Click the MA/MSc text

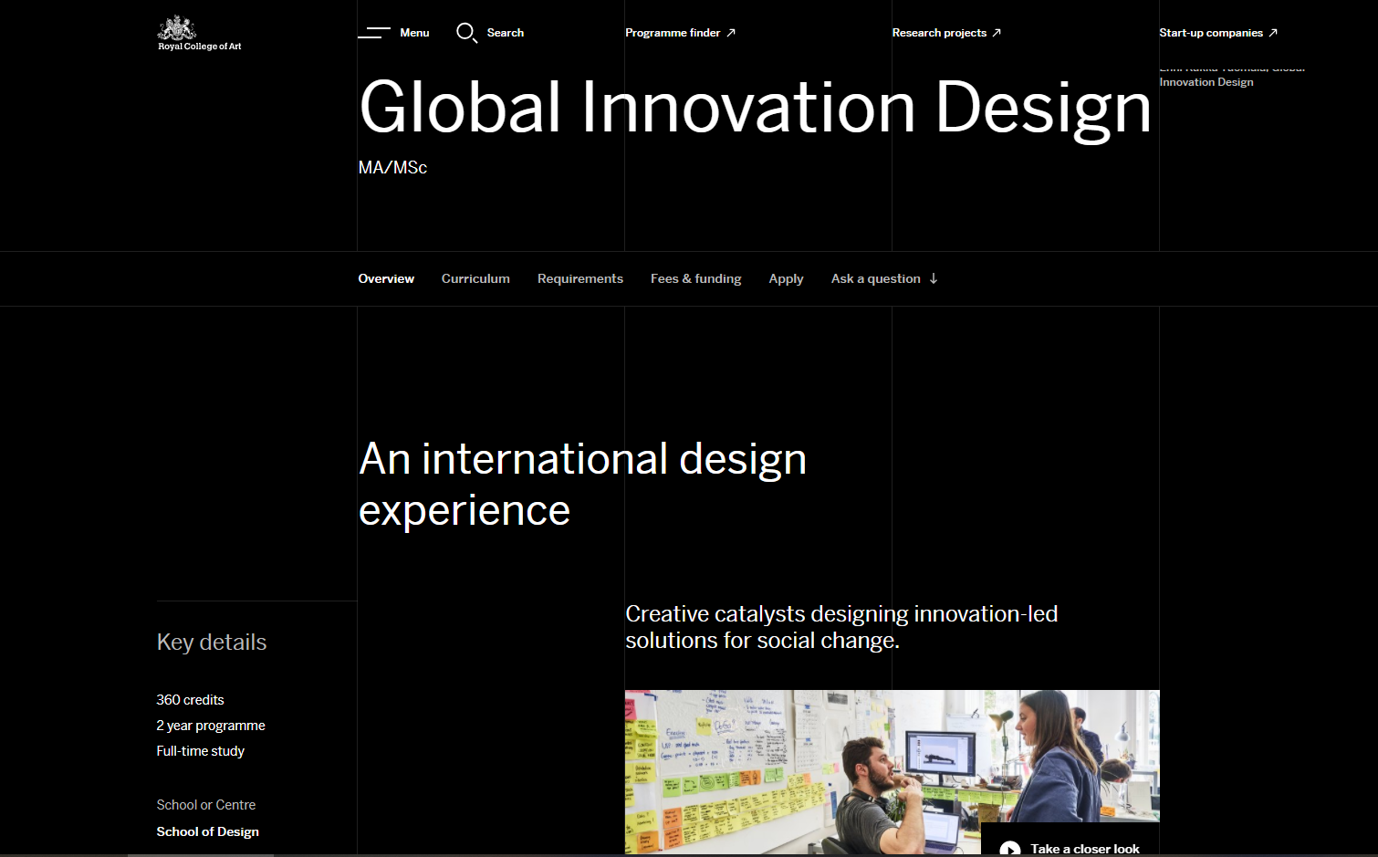click(x=392, y=168)
